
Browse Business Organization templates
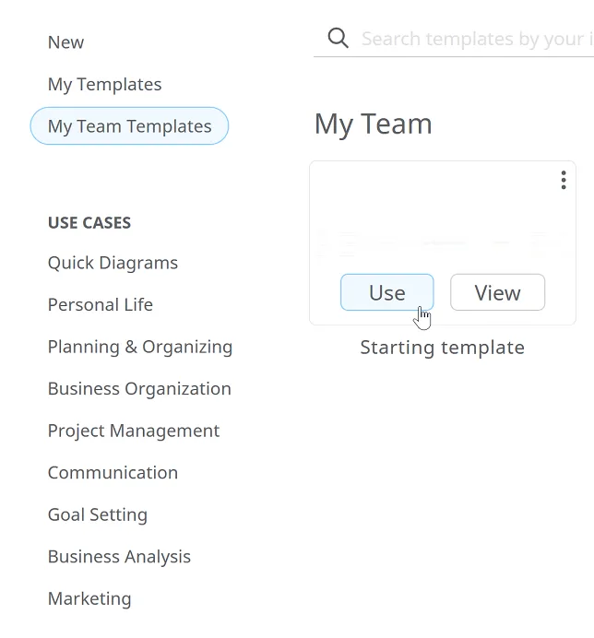[139, 389]
